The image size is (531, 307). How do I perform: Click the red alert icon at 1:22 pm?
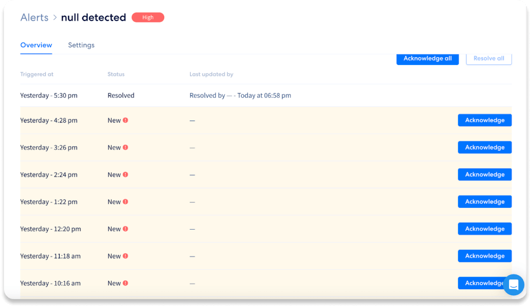pyautogui.click(x=126, y=202)
